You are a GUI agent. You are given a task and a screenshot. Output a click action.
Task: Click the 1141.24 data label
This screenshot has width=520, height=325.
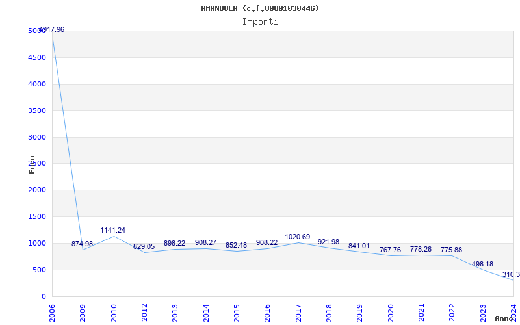(x=113, y=231)
